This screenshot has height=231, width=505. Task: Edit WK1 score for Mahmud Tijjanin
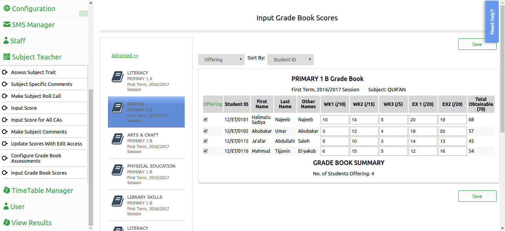(334, 151)
